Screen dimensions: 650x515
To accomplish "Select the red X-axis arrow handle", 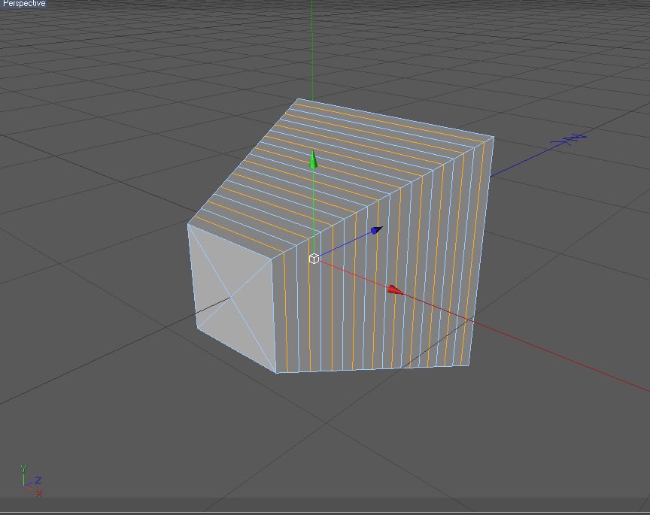I will [x=396, y=289].
